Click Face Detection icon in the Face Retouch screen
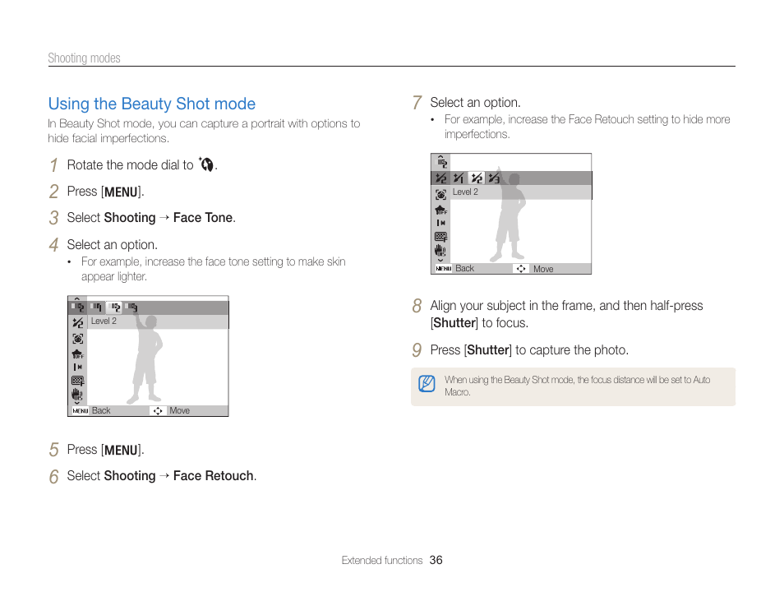 click(x=440, y=194)
